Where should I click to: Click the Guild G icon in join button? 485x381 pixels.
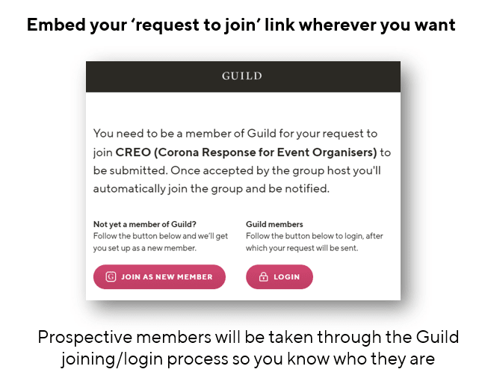point(111,276)
